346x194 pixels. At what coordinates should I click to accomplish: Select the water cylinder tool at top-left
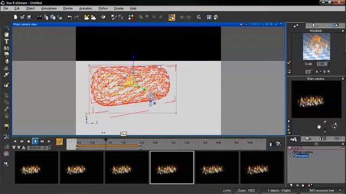(x=6, y=34)
